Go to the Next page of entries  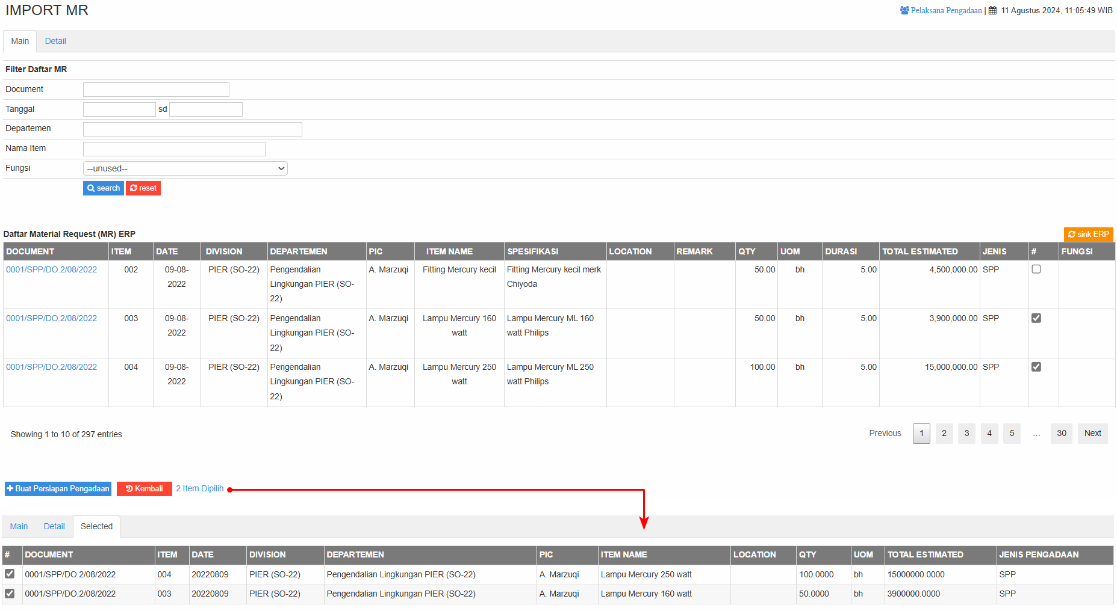pos(1092,434)
